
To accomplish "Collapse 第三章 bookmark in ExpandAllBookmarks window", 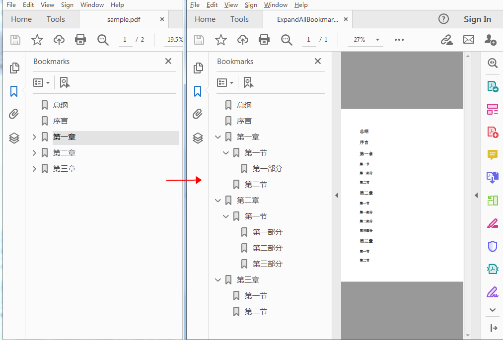I will [x=218, y=280].
